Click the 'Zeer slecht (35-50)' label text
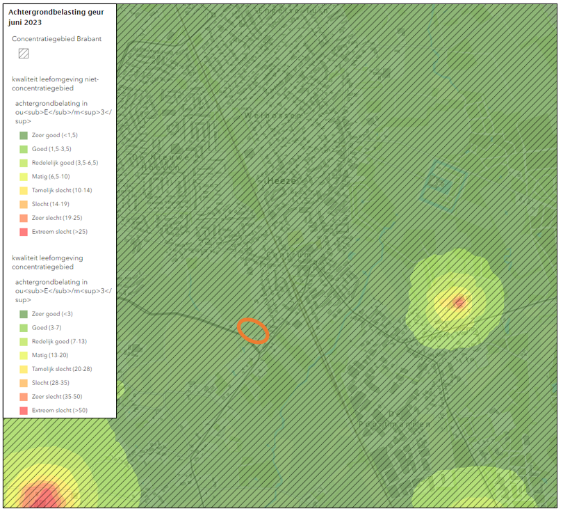This screenshot has height=511, width=563. [57, 397]
